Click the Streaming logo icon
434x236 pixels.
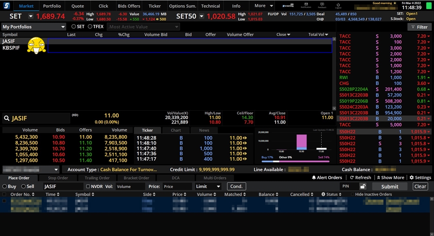click(288, 6)
